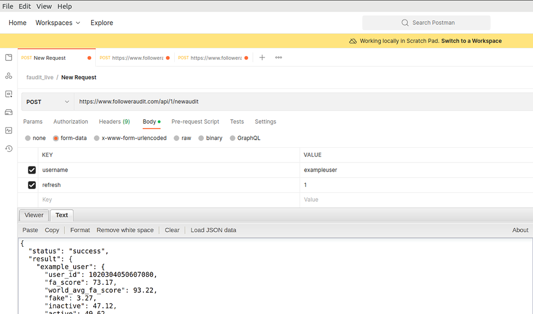This screenshot has height=314, width=533.
Task: Open the Collections sidebar icon
Action: tap(9, 58)
